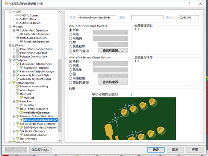Click the tree scroll up arrow
Screen dimensions: 208x156
[x=60, y=12]
